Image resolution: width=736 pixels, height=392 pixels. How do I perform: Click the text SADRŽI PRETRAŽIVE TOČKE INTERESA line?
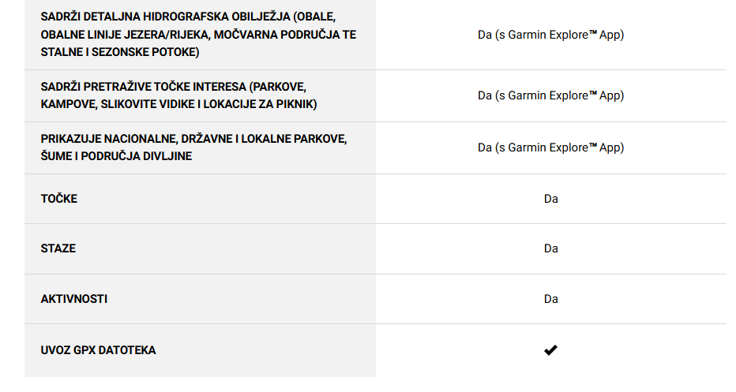coord(174,87)
